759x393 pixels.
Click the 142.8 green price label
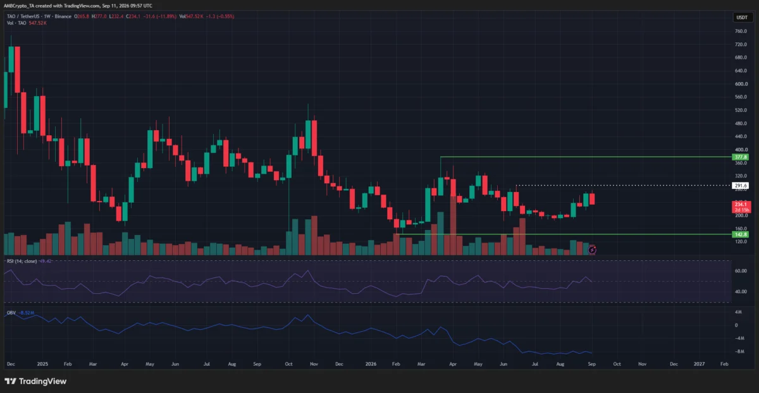pyautogui.click(x=741, y=234)
